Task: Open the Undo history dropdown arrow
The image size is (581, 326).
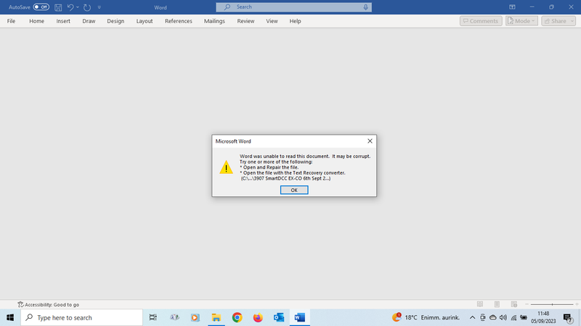Action: [78, 7]
